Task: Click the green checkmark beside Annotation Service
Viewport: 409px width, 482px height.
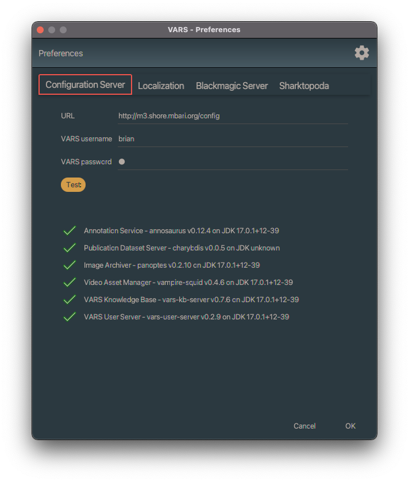Action: tap(69, 230)
